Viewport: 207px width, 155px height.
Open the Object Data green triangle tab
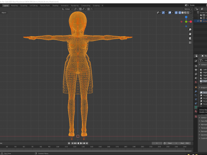196,107
